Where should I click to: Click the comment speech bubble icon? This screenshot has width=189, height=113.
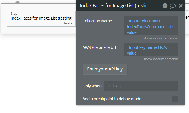point(173,6)
